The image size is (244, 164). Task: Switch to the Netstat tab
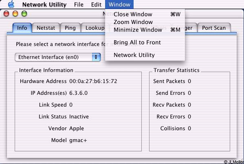click(x=46, y=28)
